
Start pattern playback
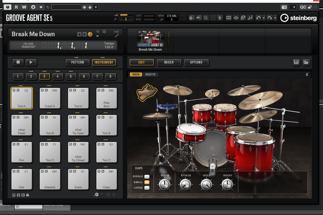tap(31, 62)
